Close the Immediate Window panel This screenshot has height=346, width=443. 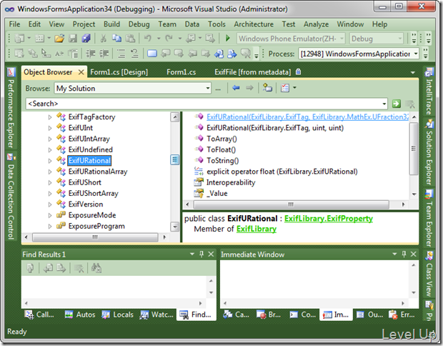(x=413, y=254)
